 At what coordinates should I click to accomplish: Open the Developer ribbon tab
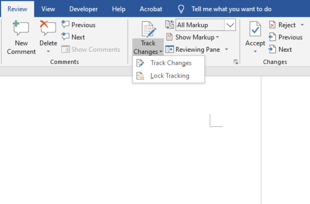(x=83, y=9)
